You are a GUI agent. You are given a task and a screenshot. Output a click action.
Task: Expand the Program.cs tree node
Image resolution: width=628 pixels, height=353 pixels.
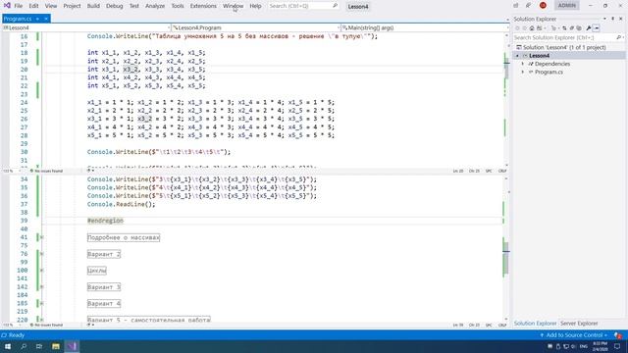click(x=523, y=72)
